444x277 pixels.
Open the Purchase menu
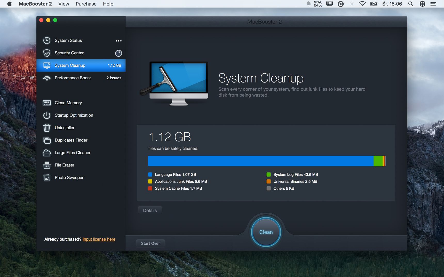point(86,4)
